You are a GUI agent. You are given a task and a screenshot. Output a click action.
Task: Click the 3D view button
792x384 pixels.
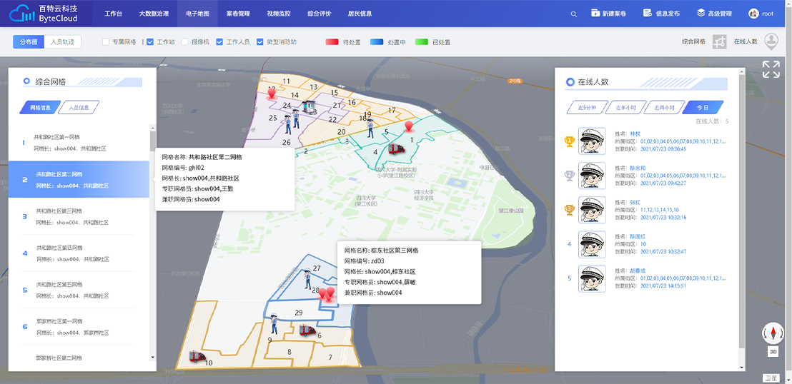(x=773, y=352)
